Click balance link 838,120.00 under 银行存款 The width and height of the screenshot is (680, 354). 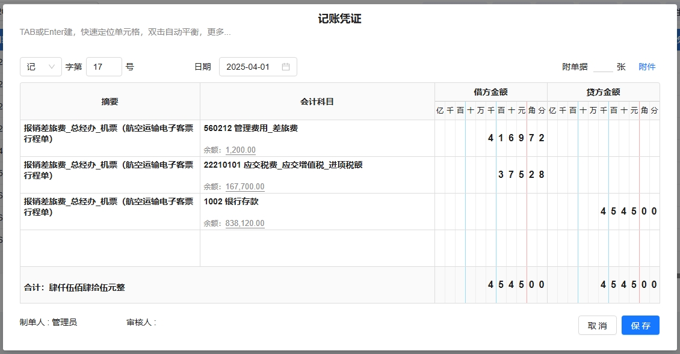point(244,224)
